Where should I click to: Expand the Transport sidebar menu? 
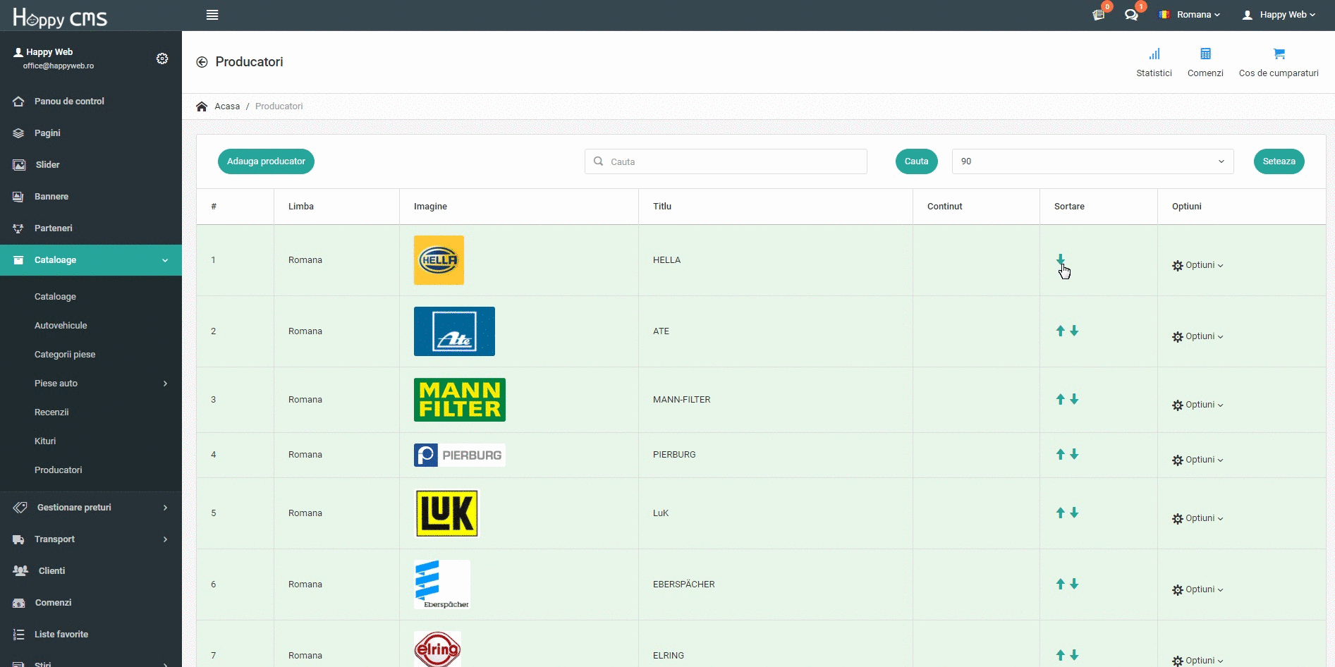[91, 539]
